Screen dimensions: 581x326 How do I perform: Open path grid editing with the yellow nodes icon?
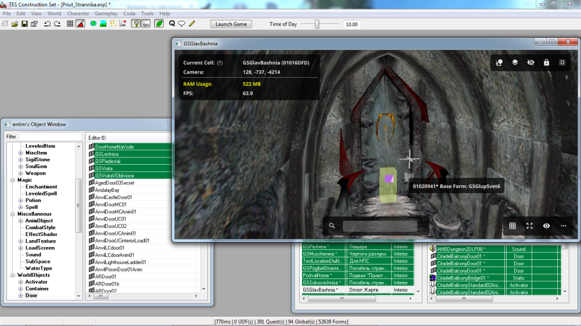click(x=113, y=24)
